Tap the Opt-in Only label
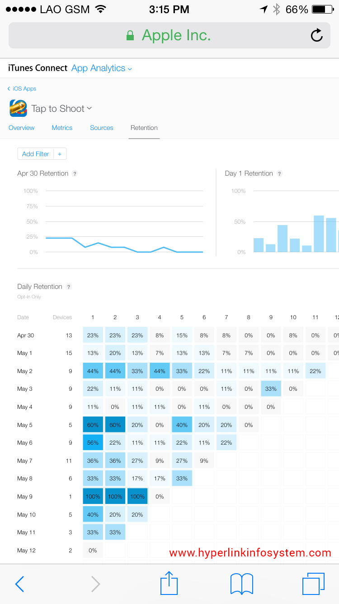 pos(29,297)
